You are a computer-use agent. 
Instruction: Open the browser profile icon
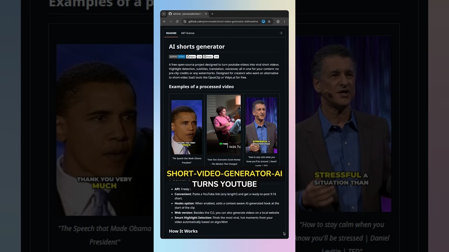(278, 21)
